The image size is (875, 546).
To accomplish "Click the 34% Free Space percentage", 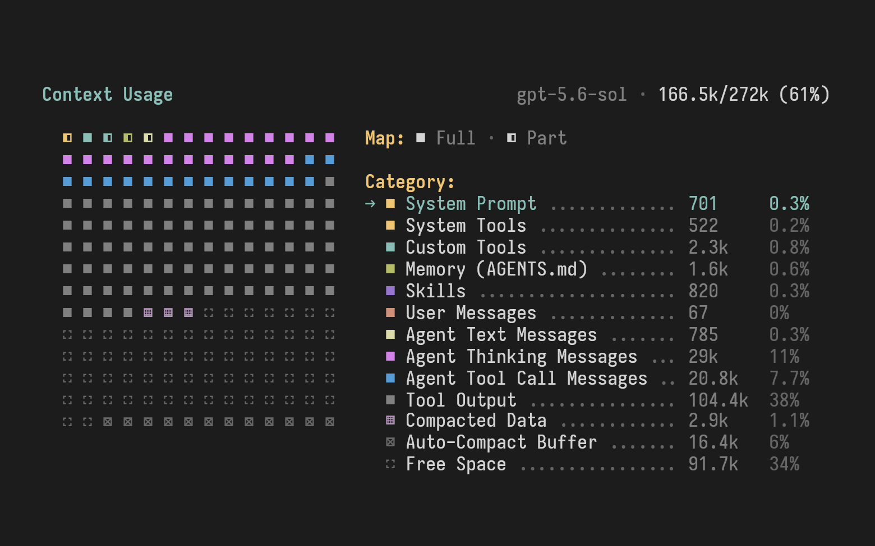I will click(x=784, y=464).
